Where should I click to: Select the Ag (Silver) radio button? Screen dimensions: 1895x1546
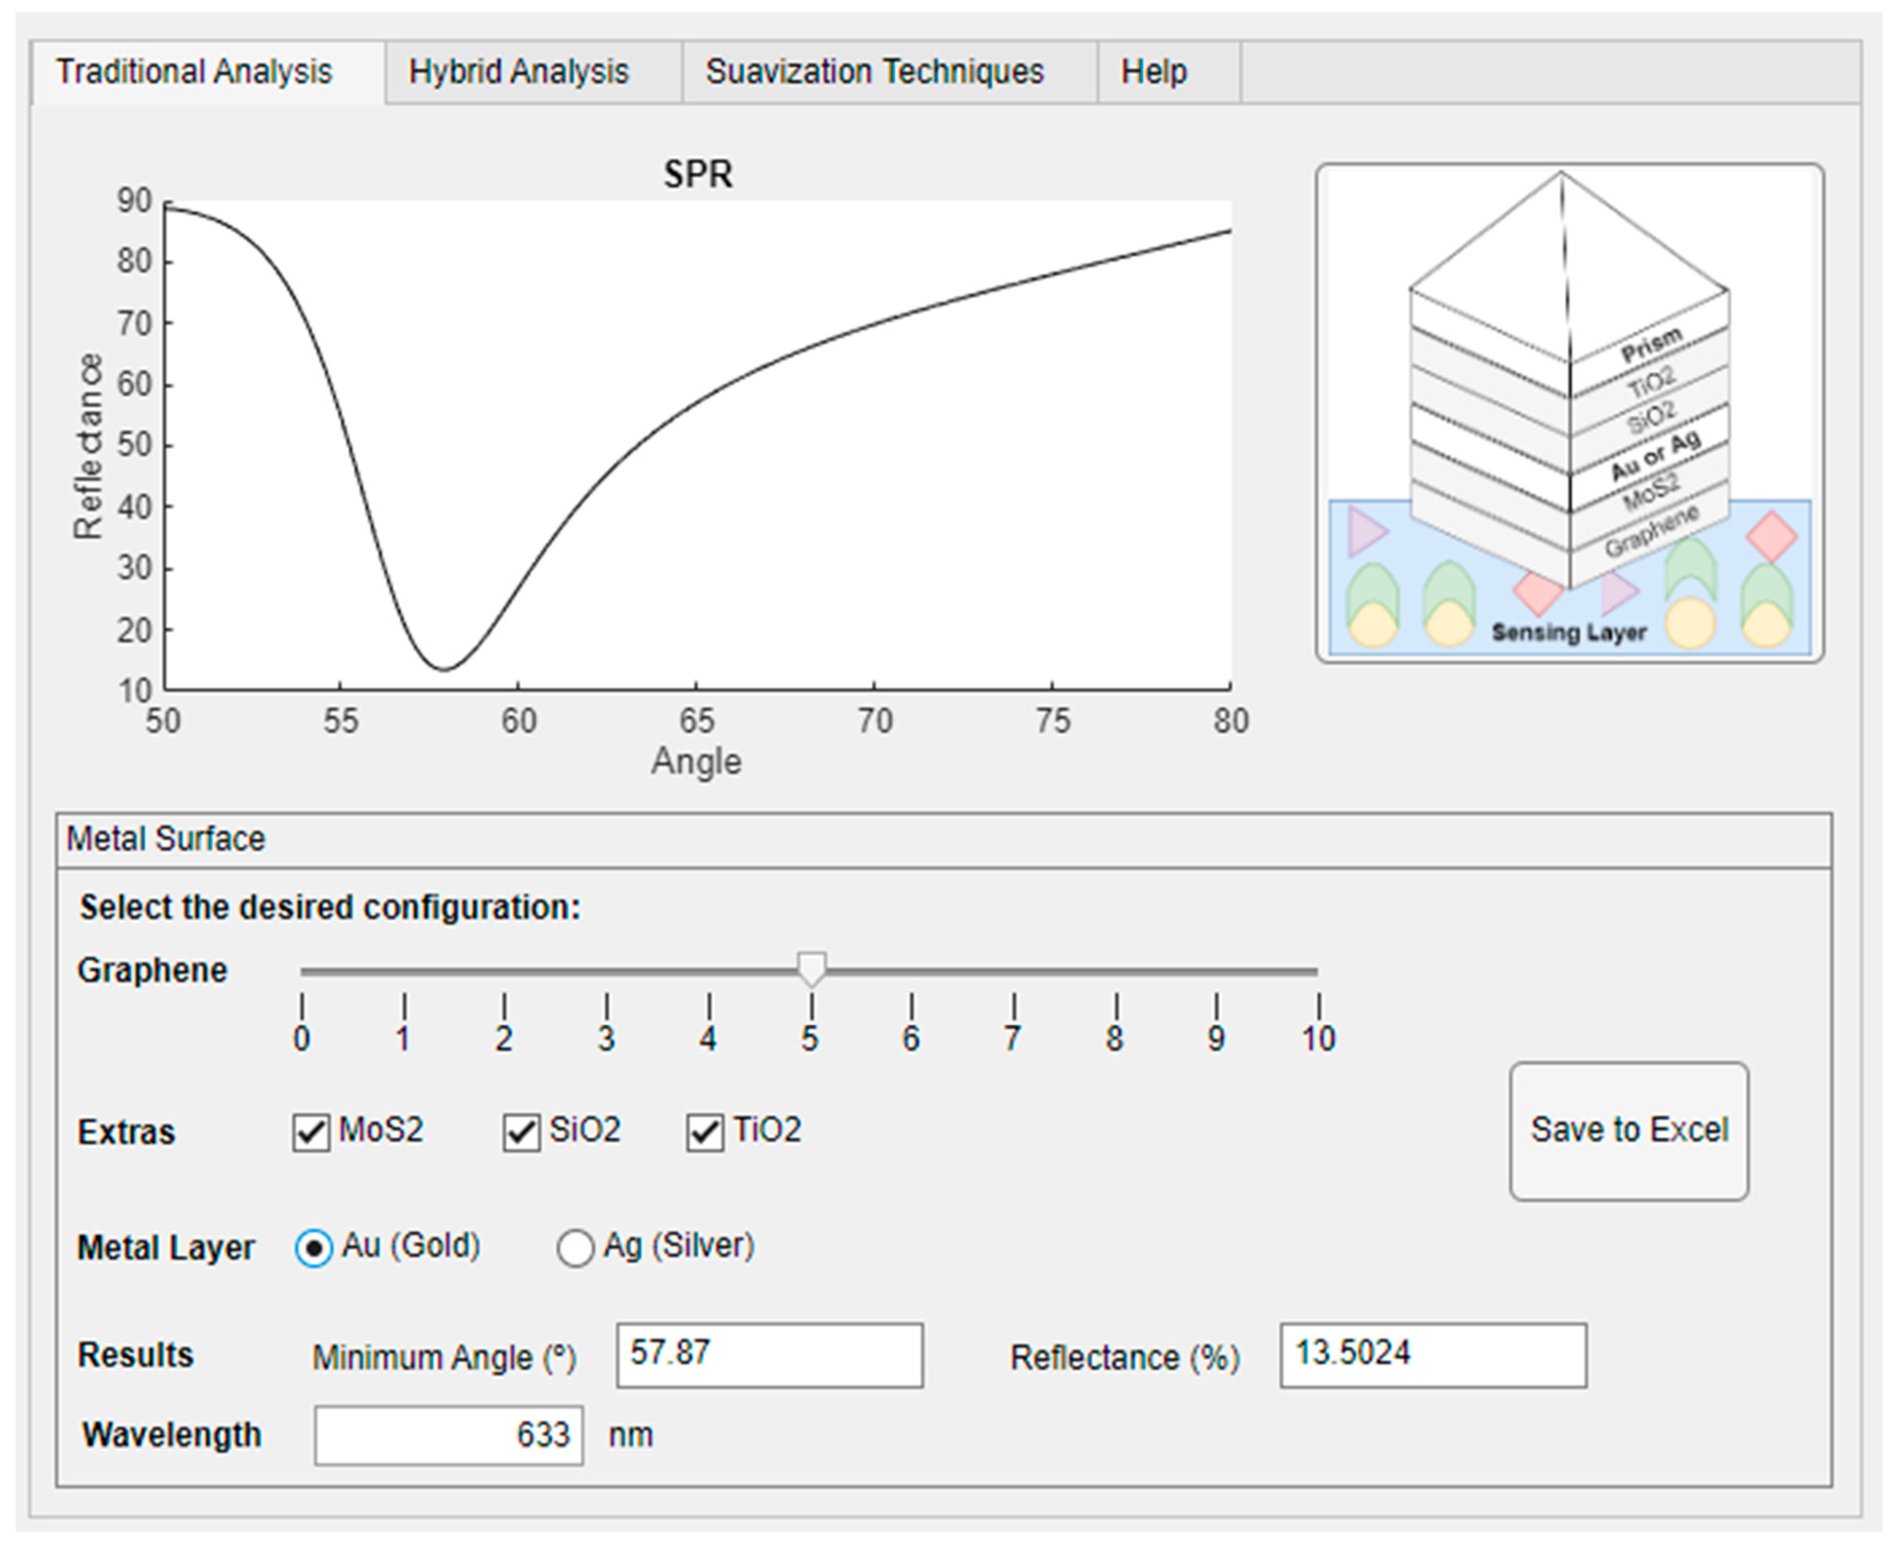(575, 1247)
